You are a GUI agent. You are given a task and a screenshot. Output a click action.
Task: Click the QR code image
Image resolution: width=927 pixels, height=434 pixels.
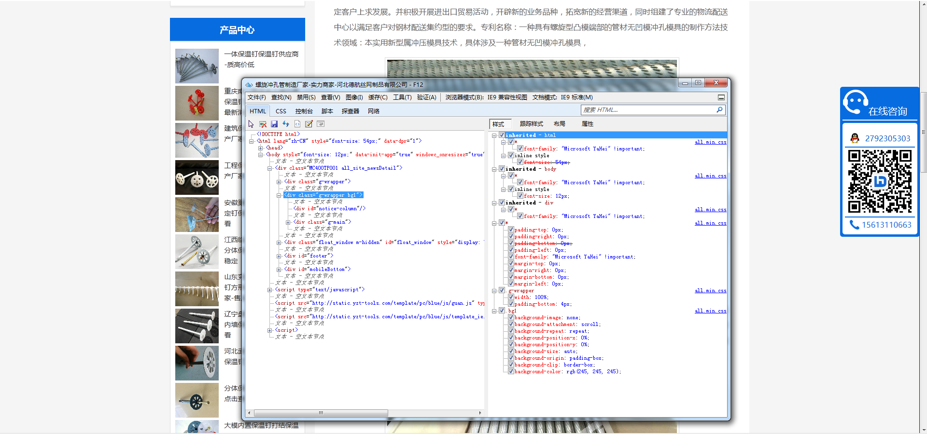[x=880, y=181]
